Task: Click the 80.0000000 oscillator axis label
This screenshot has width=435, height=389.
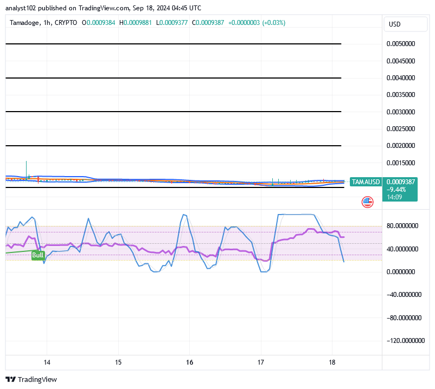Action: (402, 226)
